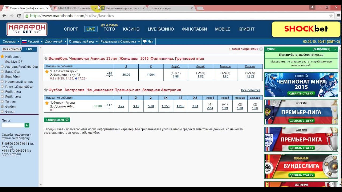The image size is (342, 192).
Task: Click the green search submit arrow button
Action: (27, 125)
